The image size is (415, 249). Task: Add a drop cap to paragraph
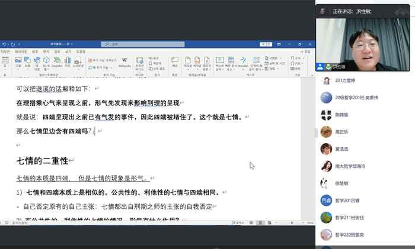256,63
